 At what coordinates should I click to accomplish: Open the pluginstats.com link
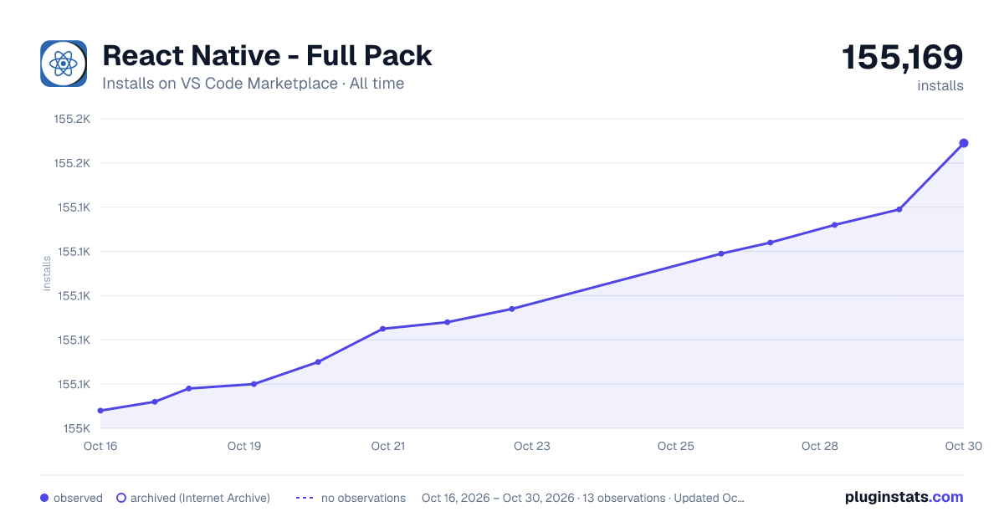(904, 497)
